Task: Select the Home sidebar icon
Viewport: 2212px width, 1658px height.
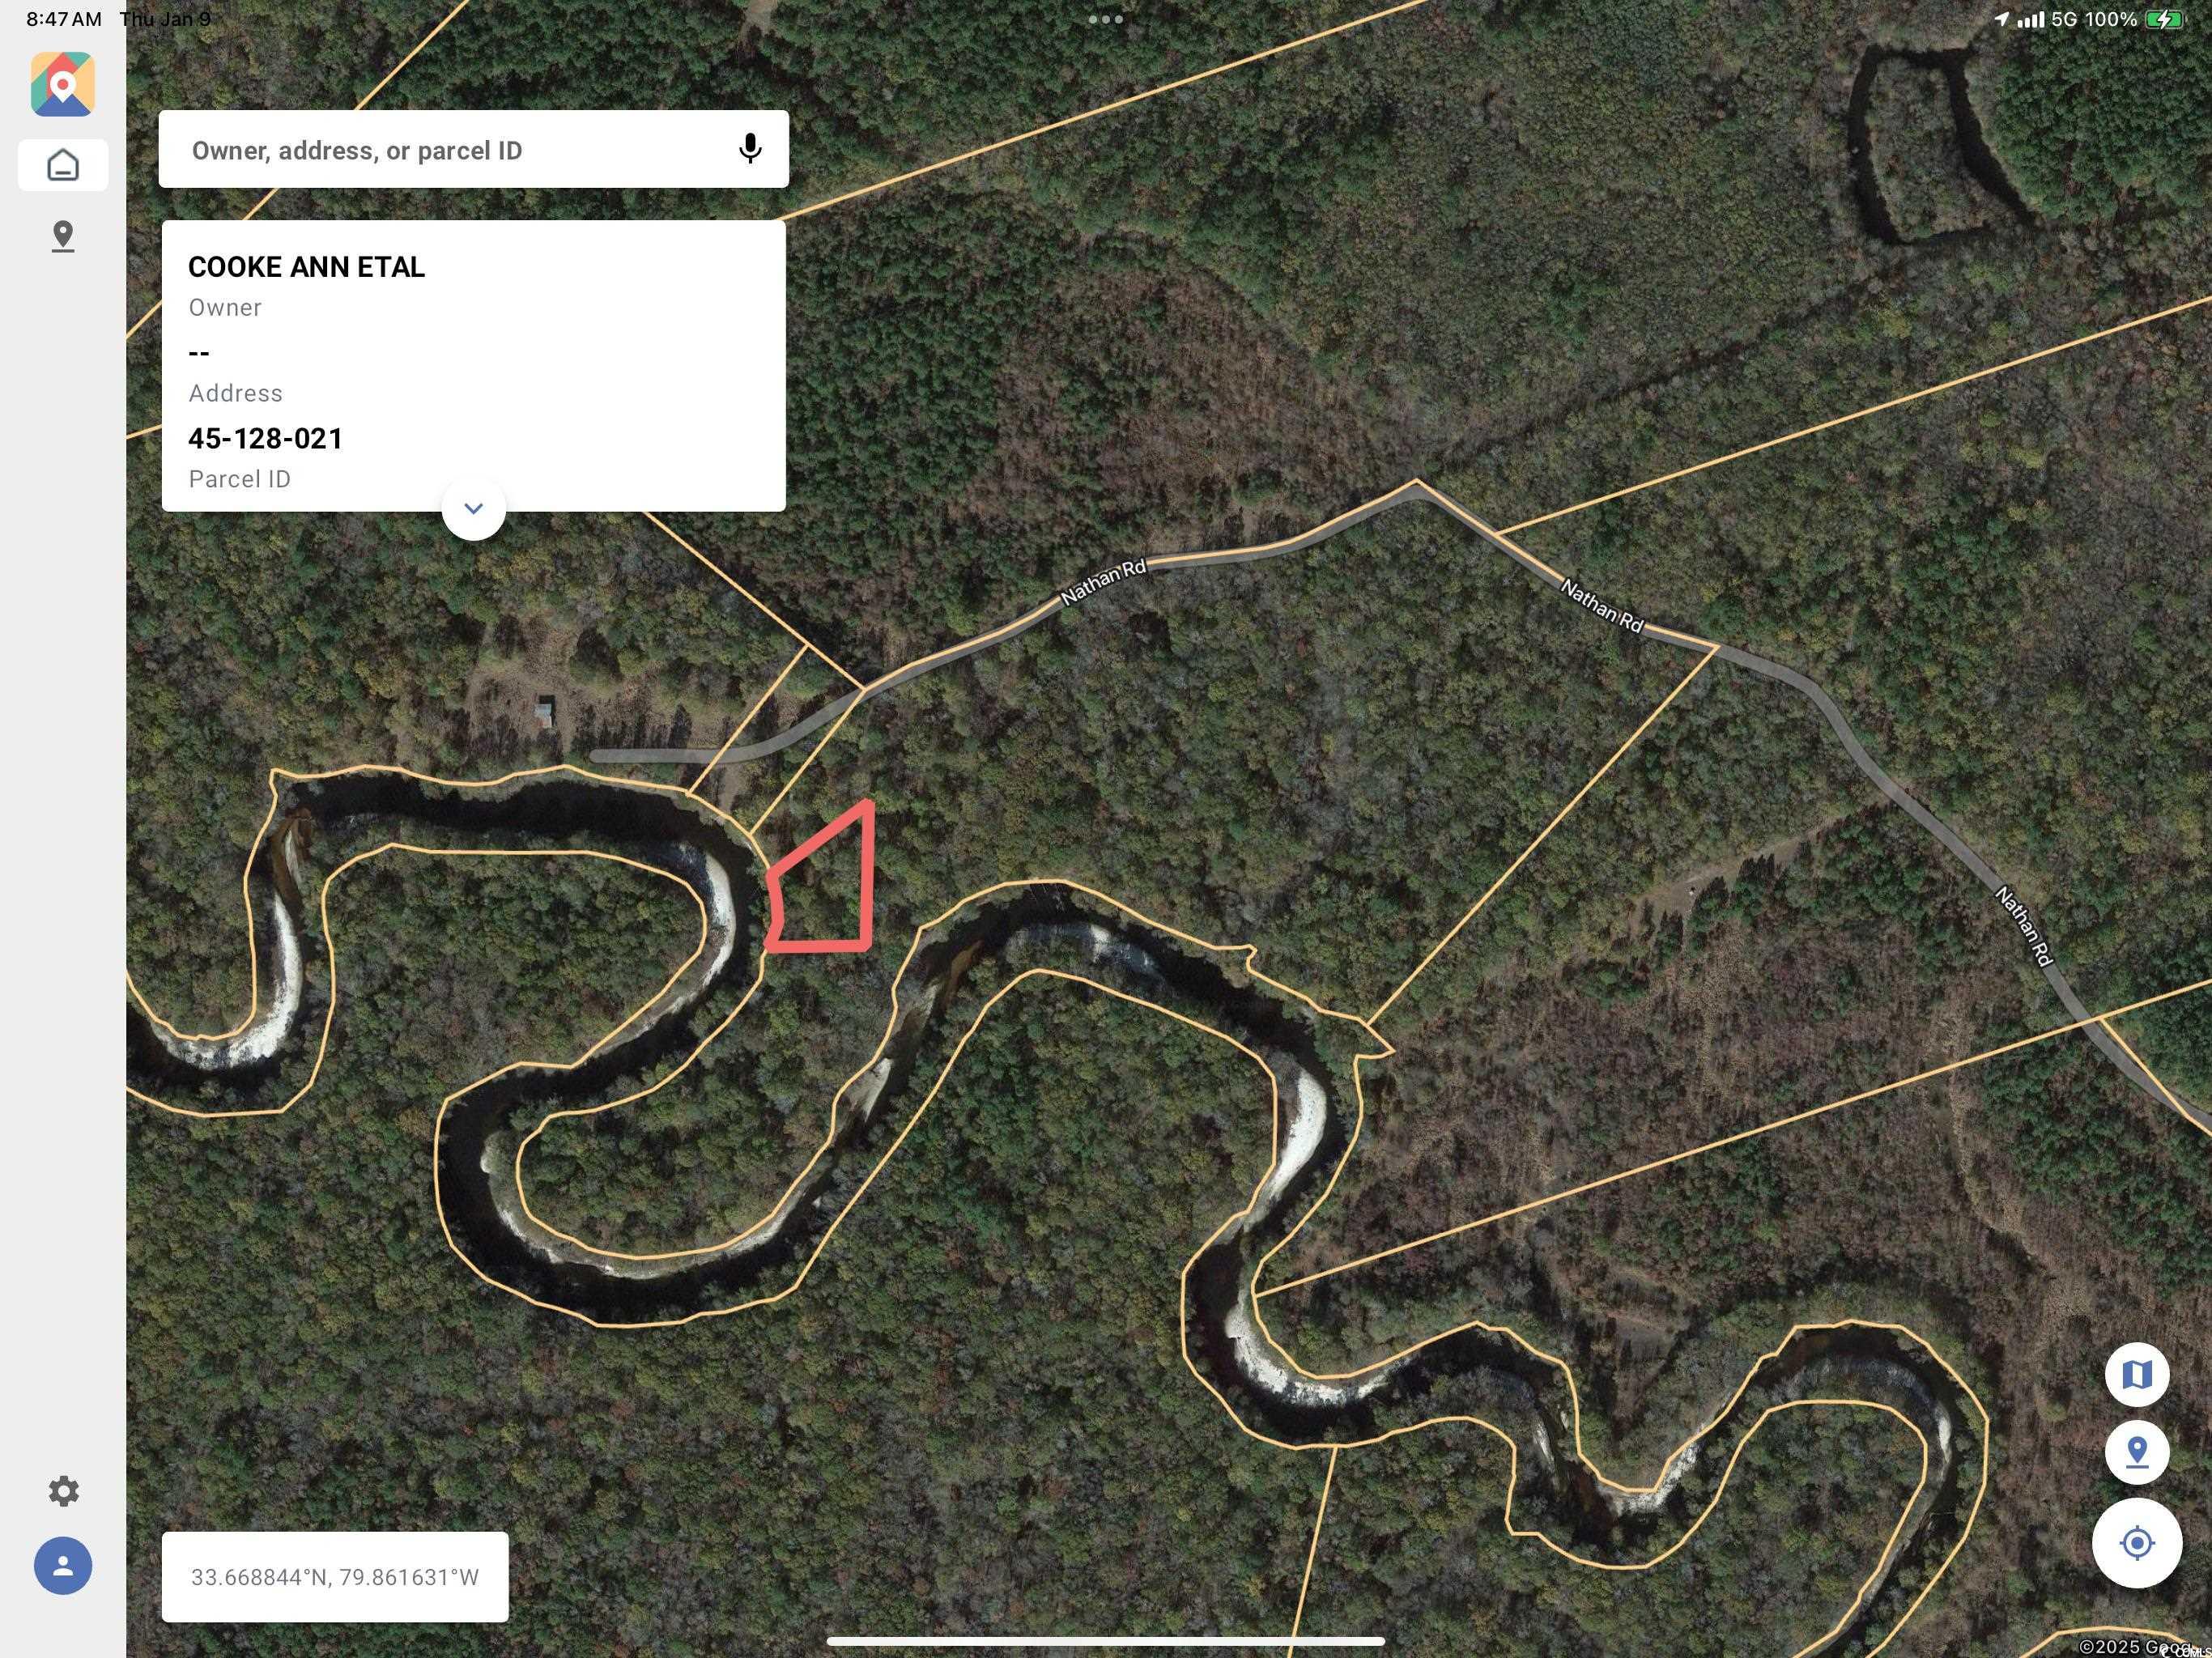Action: [x=63, y=165]
